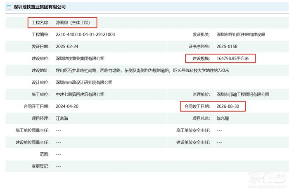289x189 pixels.
Task: Click design unit 深圳市市政设计研究院有限公司
Action: pyautogui.click(x=84, y=83)
